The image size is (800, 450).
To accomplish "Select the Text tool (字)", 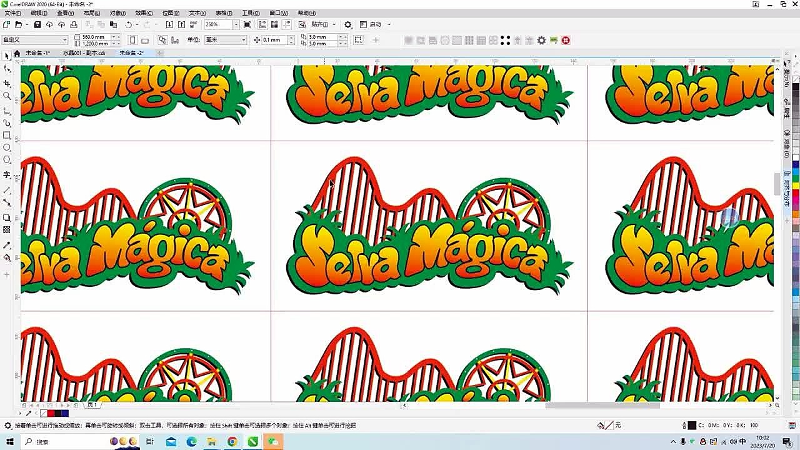I will (x=7, y=175).
